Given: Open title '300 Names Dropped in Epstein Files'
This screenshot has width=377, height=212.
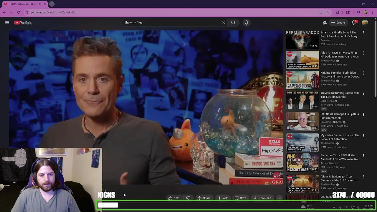Looking at the screenshot, I should 340,116.
